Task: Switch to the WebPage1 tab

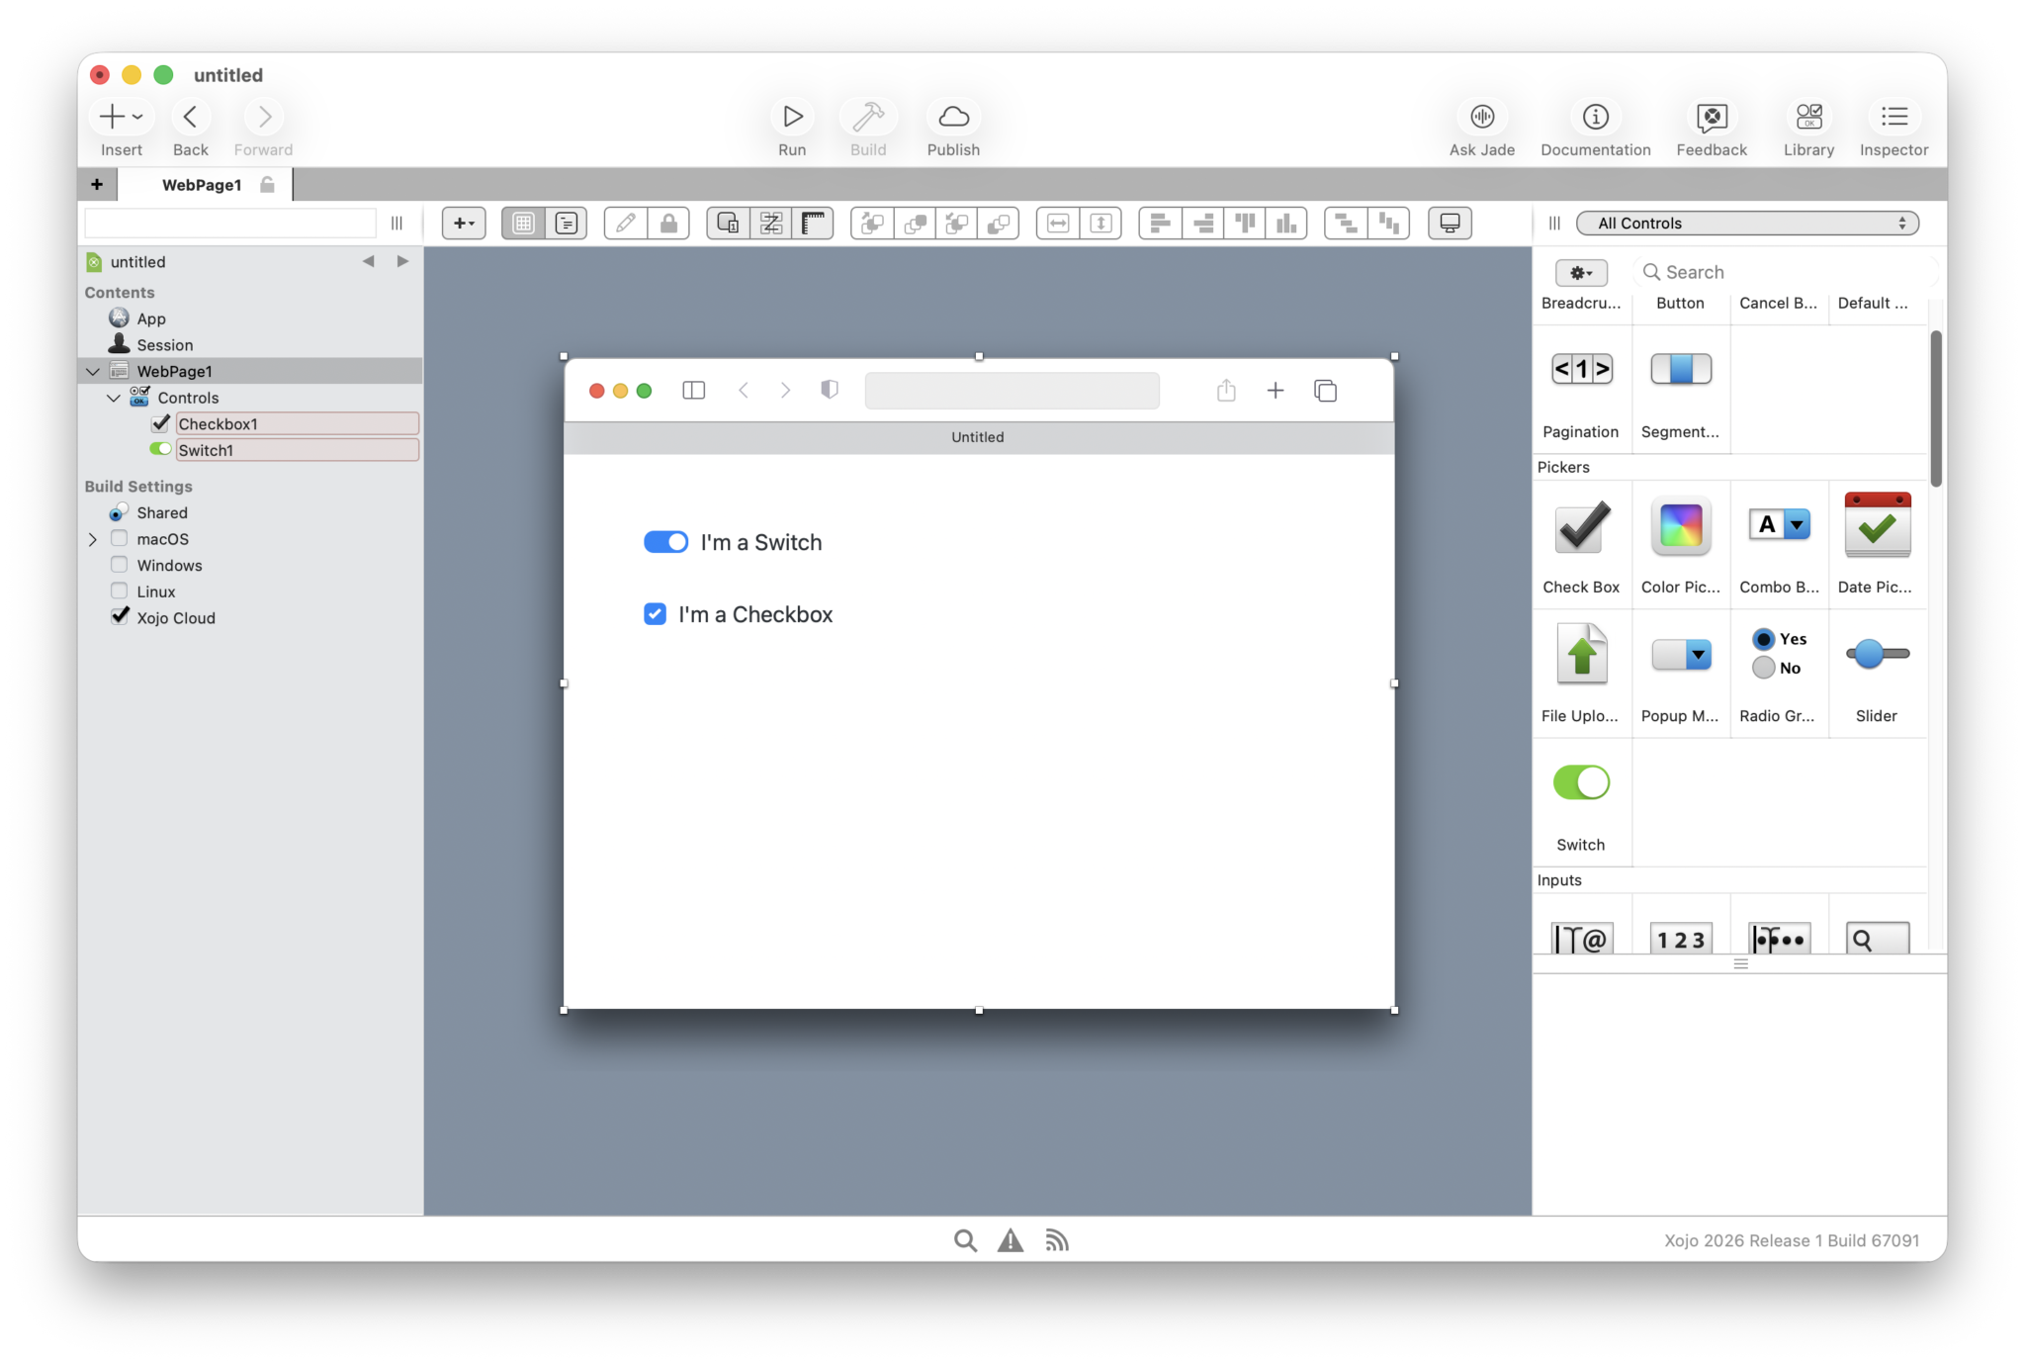Action: (x=202, y=185)
